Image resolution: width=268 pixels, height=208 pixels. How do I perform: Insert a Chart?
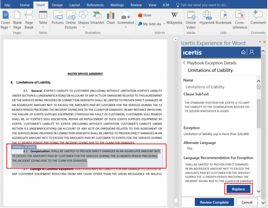pos(111,18)
